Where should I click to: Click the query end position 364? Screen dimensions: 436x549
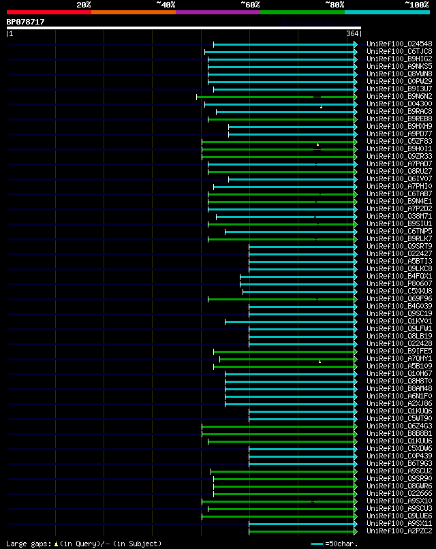coord(352,33)
